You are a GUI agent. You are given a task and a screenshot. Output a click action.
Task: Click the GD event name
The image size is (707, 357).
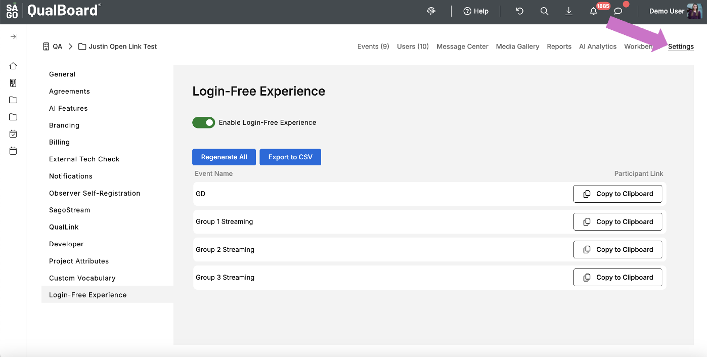click(201, 194)
